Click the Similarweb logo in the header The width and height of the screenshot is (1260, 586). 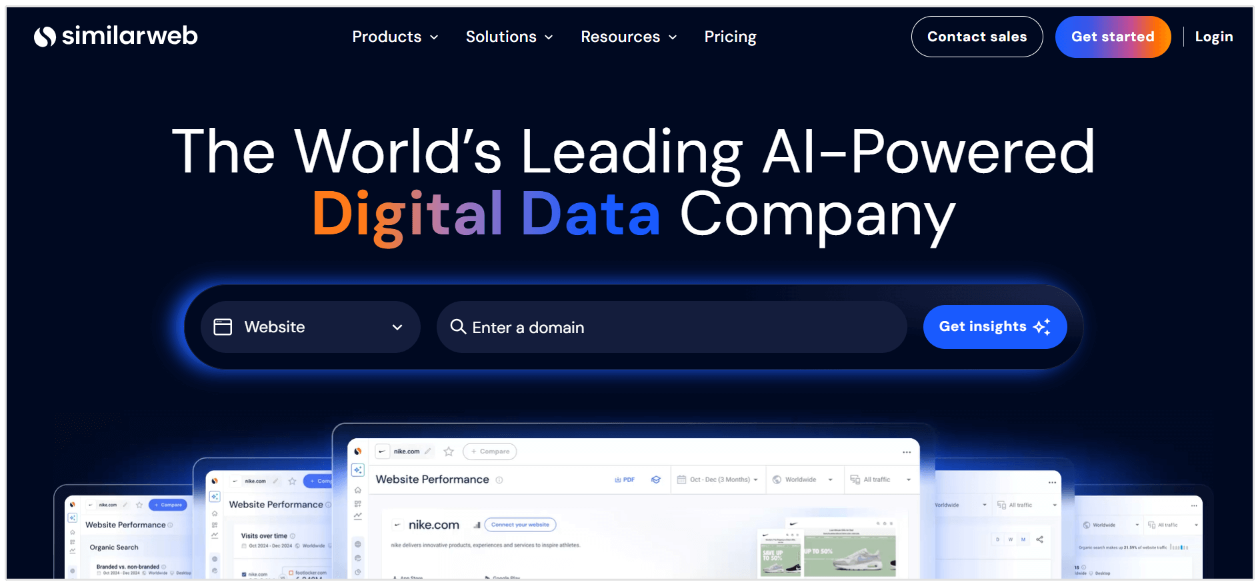point(116,36)
